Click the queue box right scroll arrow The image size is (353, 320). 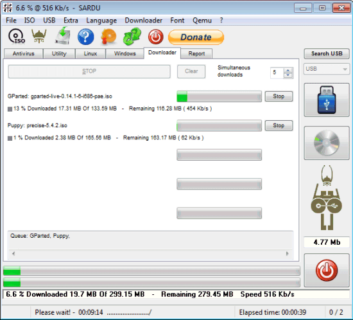(x=288, y=254)
